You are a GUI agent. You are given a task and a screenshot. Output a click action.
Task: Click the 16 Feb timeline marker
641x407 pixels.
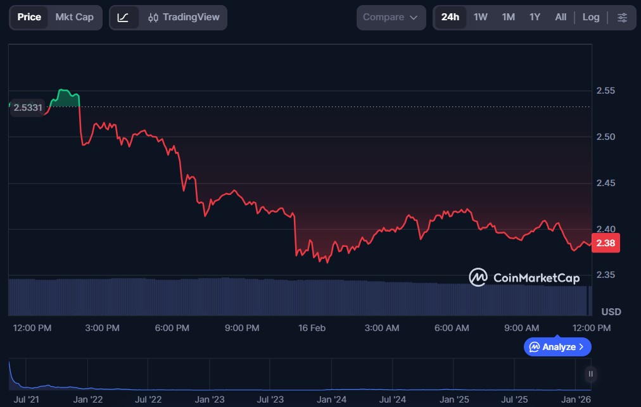[311, 328]
